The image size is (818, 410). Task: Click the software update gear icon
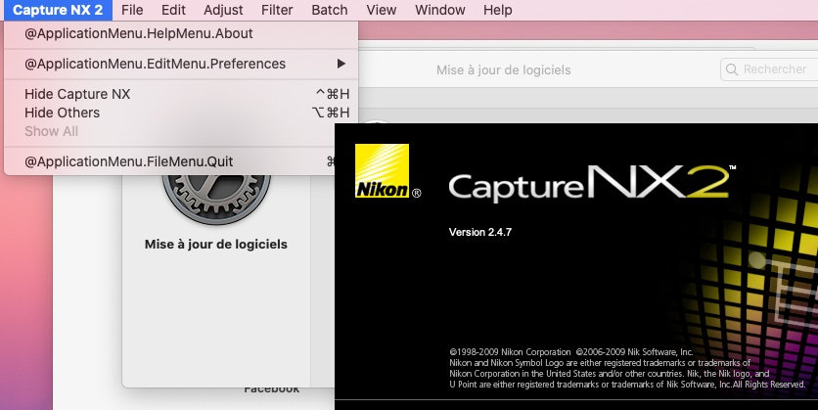coord(216,200)
